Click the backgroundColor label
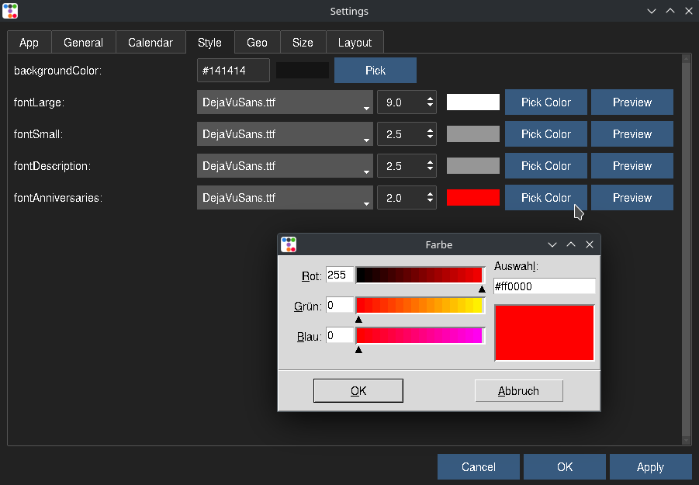 (x=57, y=71)
